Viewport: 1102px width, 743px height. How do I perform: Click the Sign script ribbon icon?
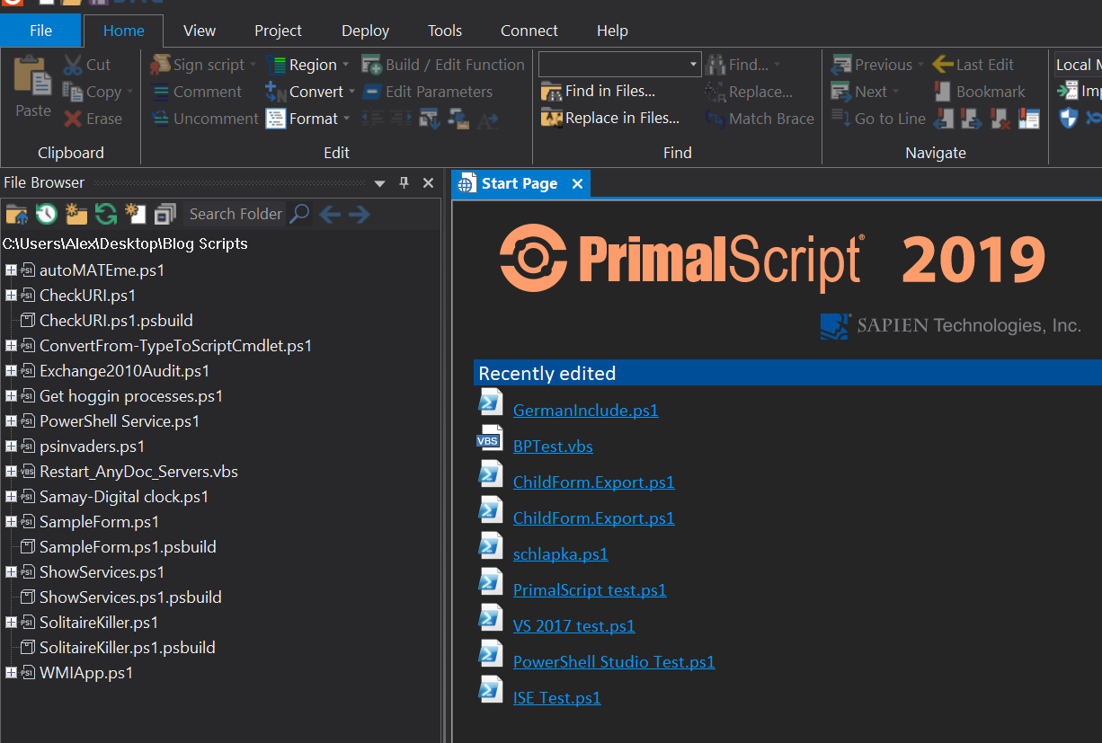pos(161,65)
